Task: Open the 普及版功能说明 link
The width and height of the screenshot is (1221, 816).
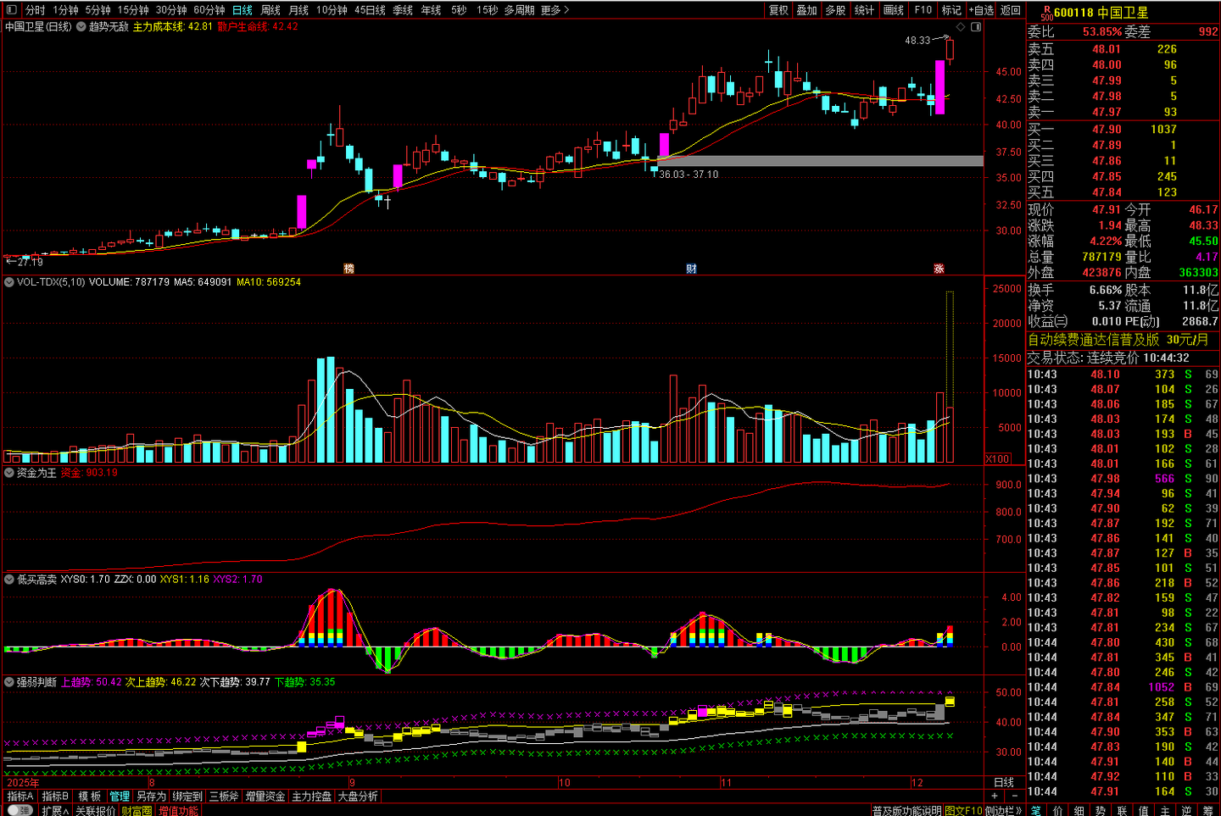Action: [906, 811]
